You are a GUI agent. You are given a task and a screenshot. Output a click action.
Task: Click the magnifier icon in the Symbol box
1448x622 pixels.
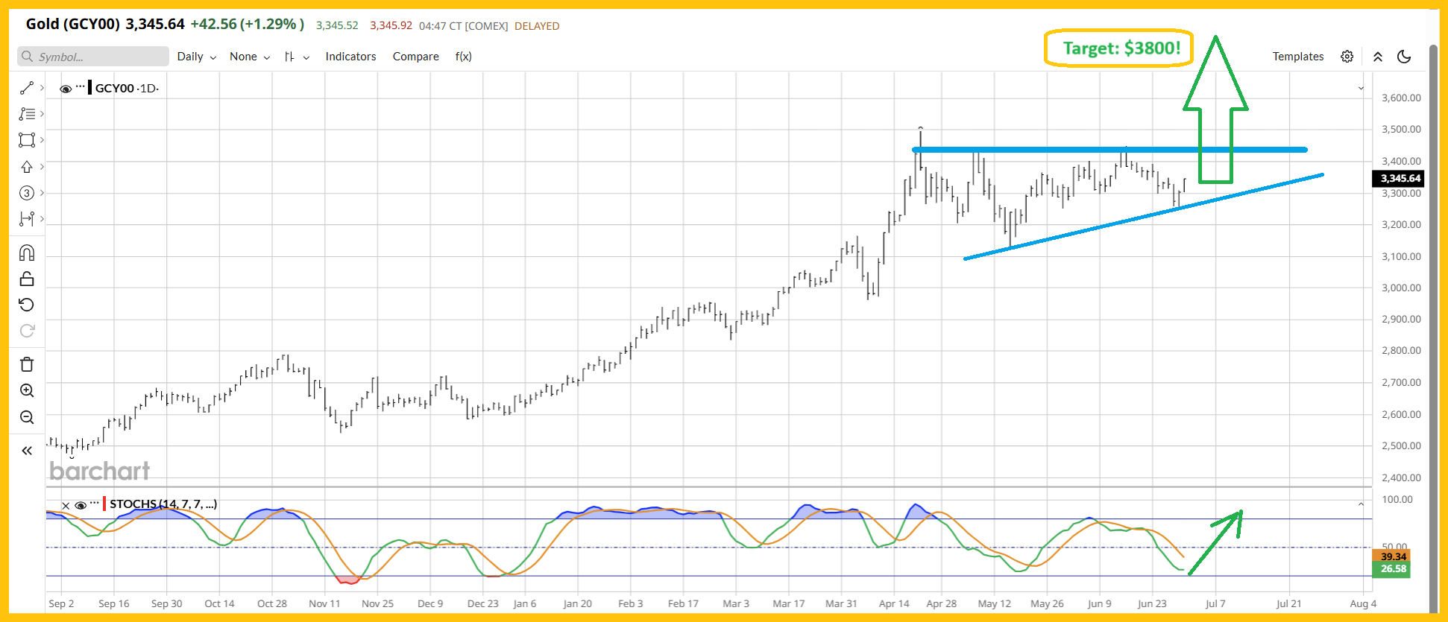pos(28,57)
